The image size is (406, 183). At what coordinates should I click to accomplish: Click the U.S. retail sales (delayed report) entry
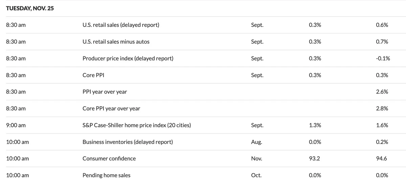[120, 25]
